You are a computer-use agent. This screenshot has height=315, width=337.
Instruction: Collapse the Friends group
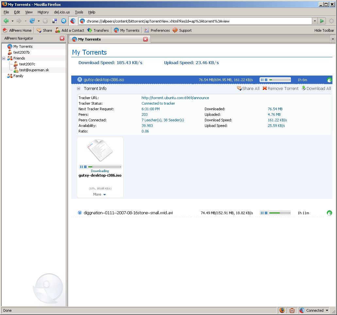click(x=4, y=58)
